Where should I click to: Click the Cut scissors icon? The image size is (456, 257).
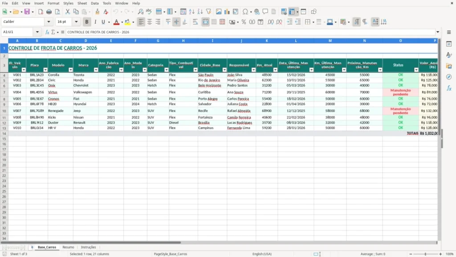68,12
